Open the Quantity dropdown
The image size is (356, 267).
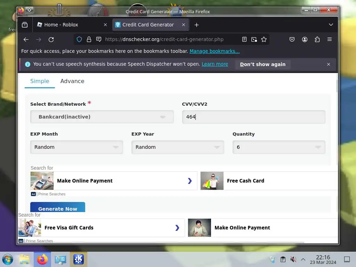point(279,147)
